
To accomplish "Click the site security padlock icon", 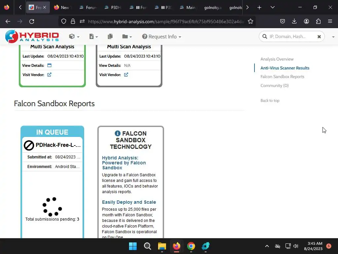I will (x=73, y=21).
